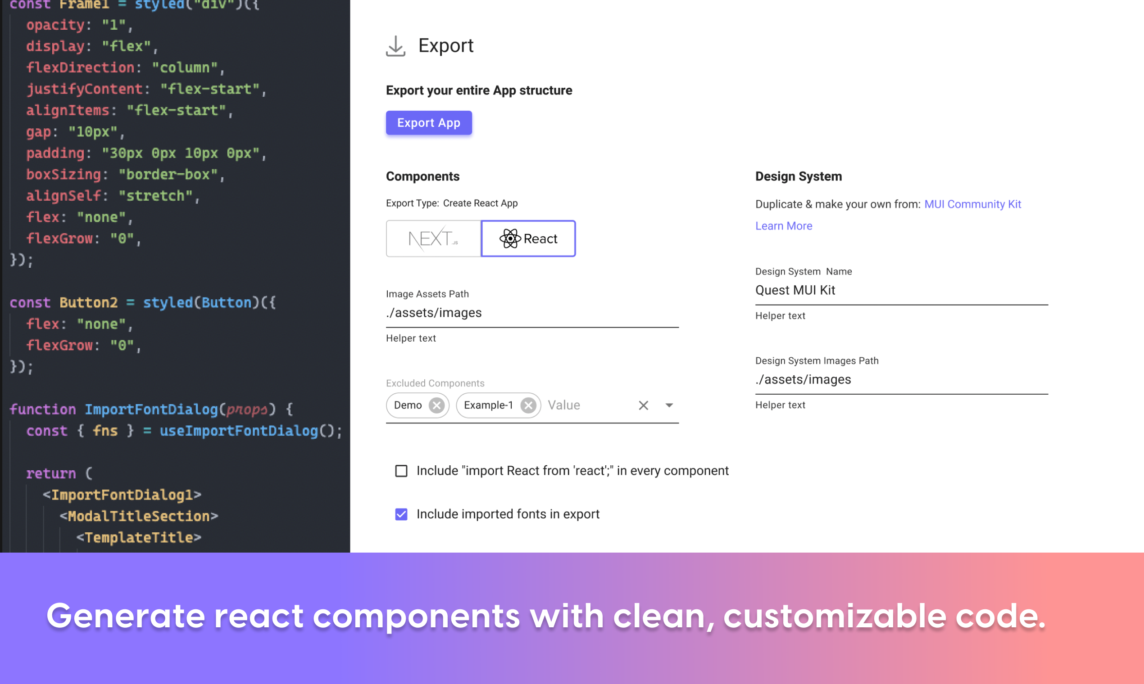Click the '<TemplateTitle>' code line
This screenshot has height=684, width=1144.
[139, 538]
